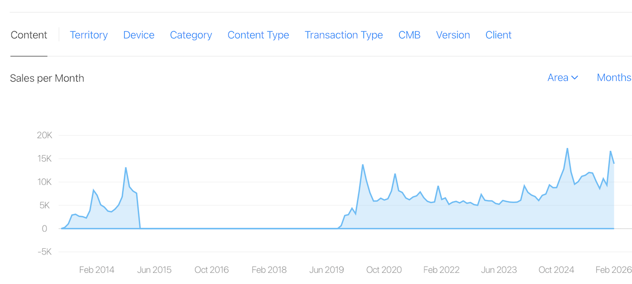The image size is (632, 284).
Task: Switch to the Territory tab
Action: point(88,35)
